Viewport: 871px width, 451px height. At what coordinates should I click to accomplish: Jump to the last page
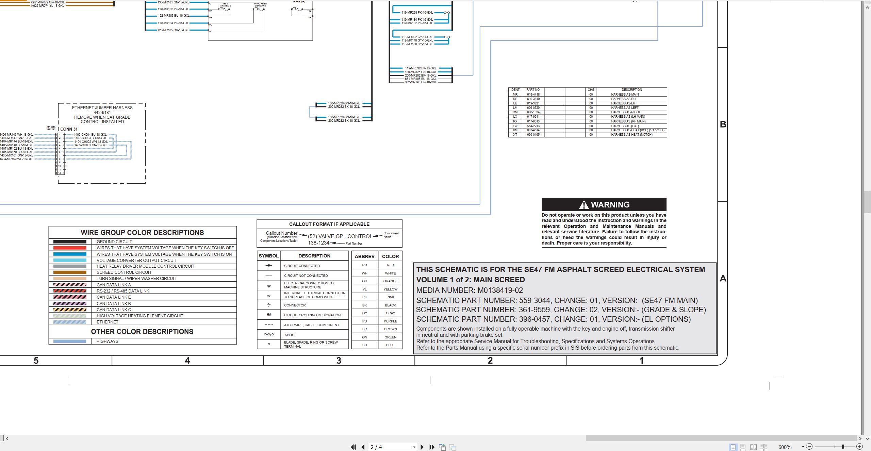click(432, 447)
